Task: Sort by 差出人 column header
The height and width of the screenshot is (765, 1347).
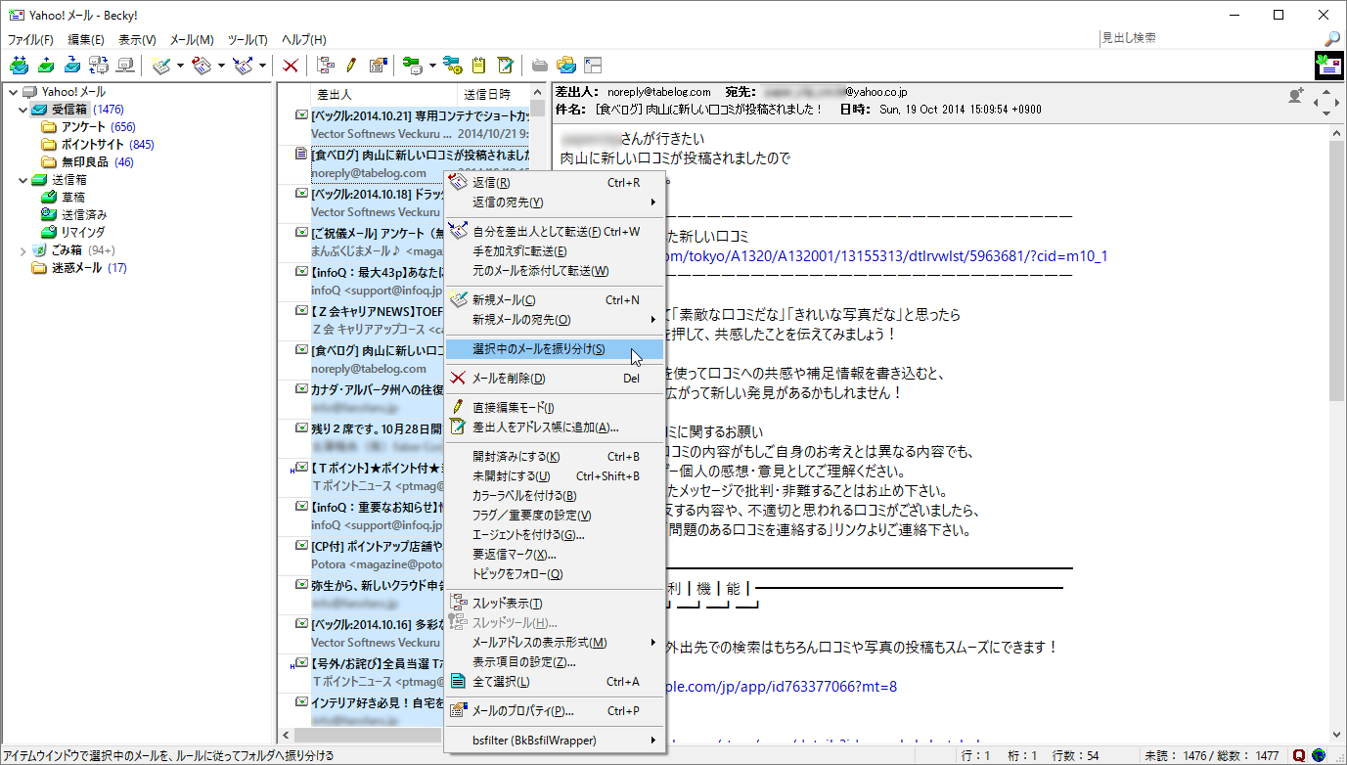Action: pyautogui.click(x=384, y=95)
